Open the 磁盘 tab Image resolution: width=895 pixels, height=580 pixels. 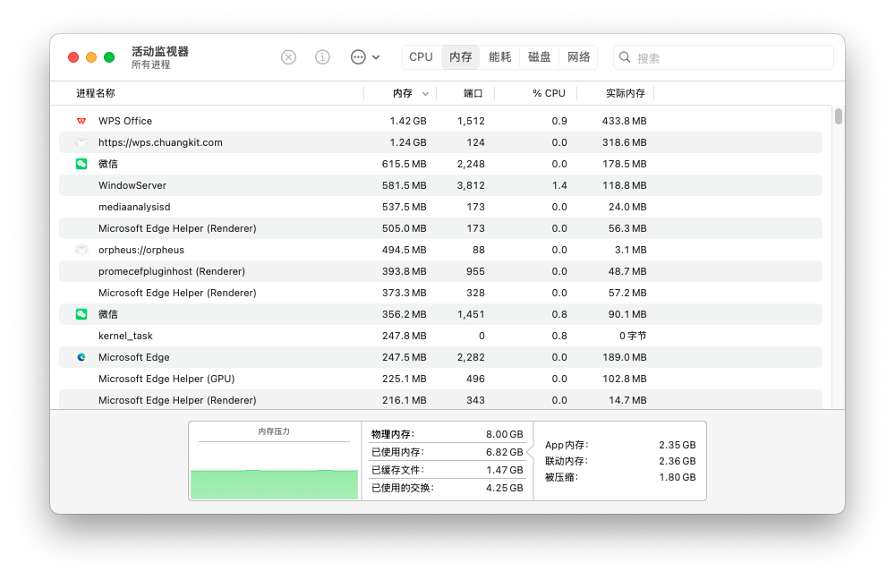[540, 57]
